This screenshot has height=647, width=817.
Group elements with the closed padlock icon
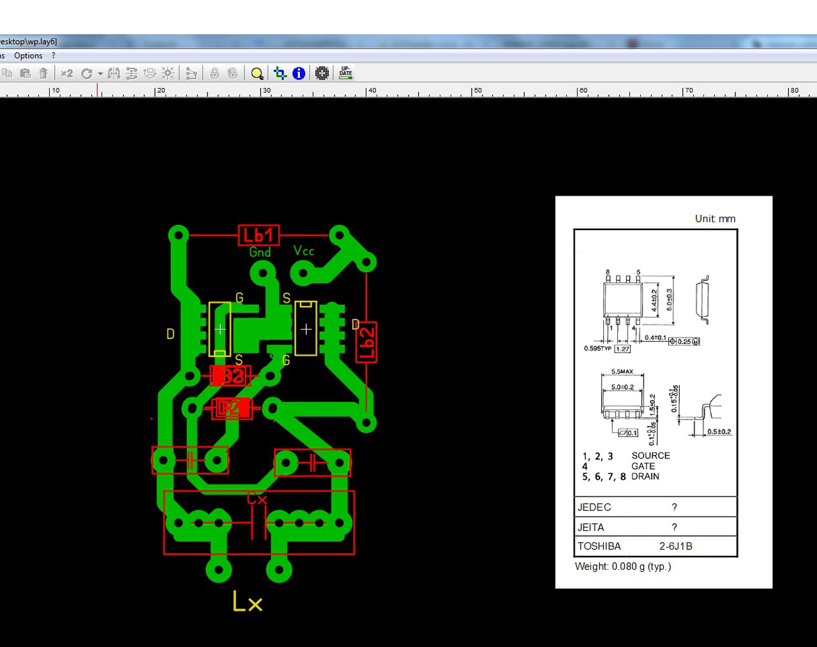point(214,73)
